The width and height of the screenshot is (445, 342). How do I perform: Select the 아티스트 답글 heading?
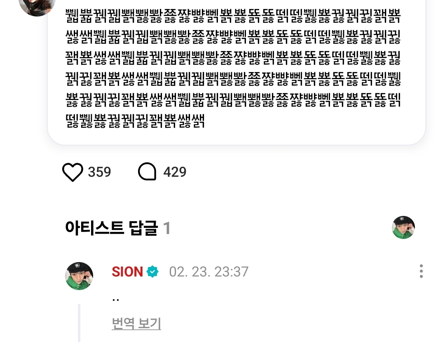[x=111, y=228]
